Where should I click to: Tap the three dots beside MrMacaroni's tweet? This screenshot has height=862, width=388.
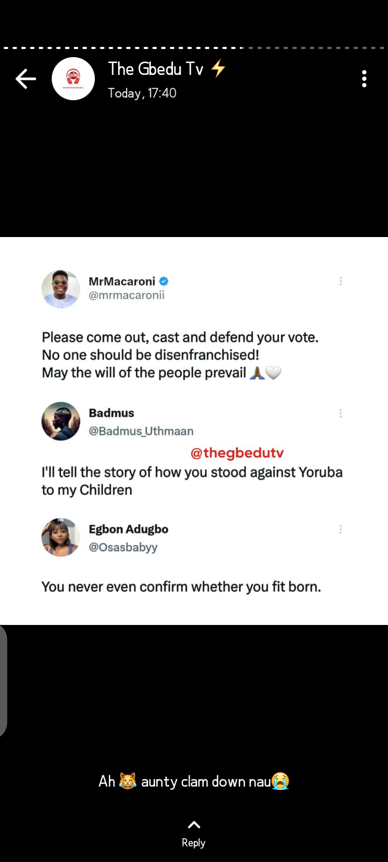(341, 281)
